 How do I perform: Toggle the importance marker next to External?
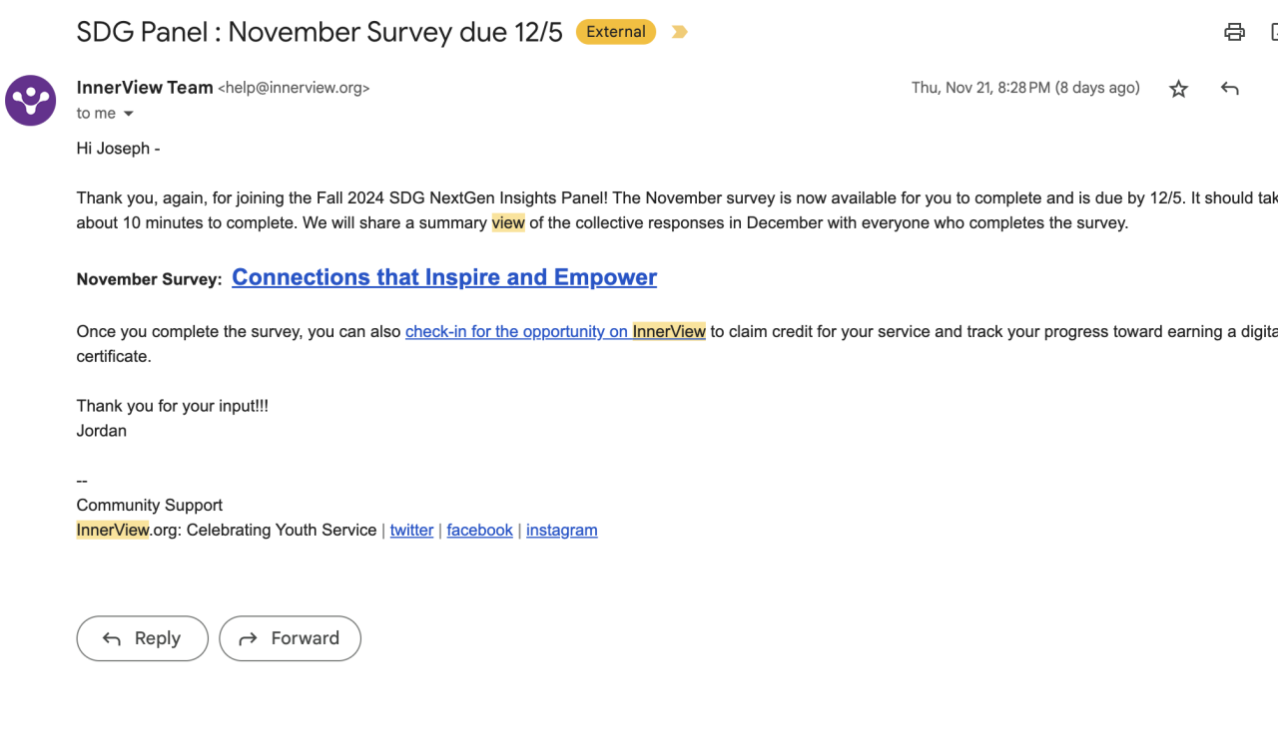click(x=679, y=32)
